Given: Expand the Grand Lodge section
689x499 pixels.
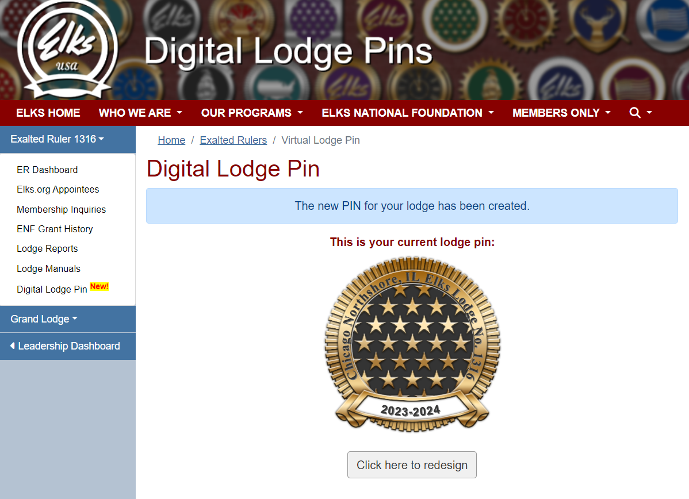Looking at the screenshot, I should point(44,319).
